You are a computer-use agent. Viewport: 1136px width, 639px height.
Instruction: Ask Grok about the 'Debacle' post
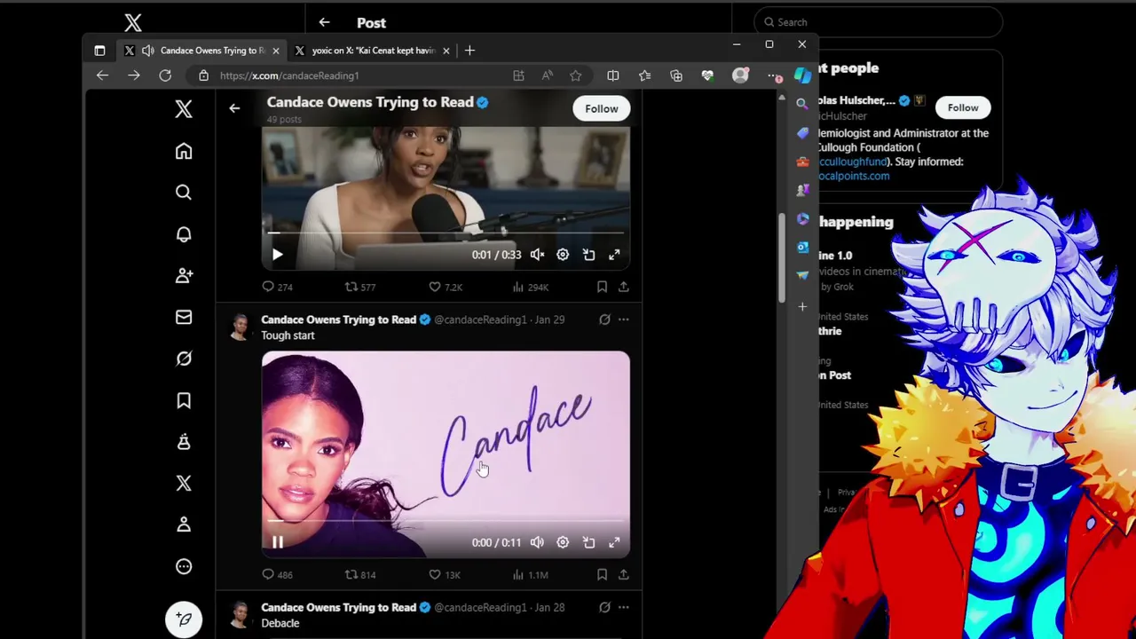[604, 607]
